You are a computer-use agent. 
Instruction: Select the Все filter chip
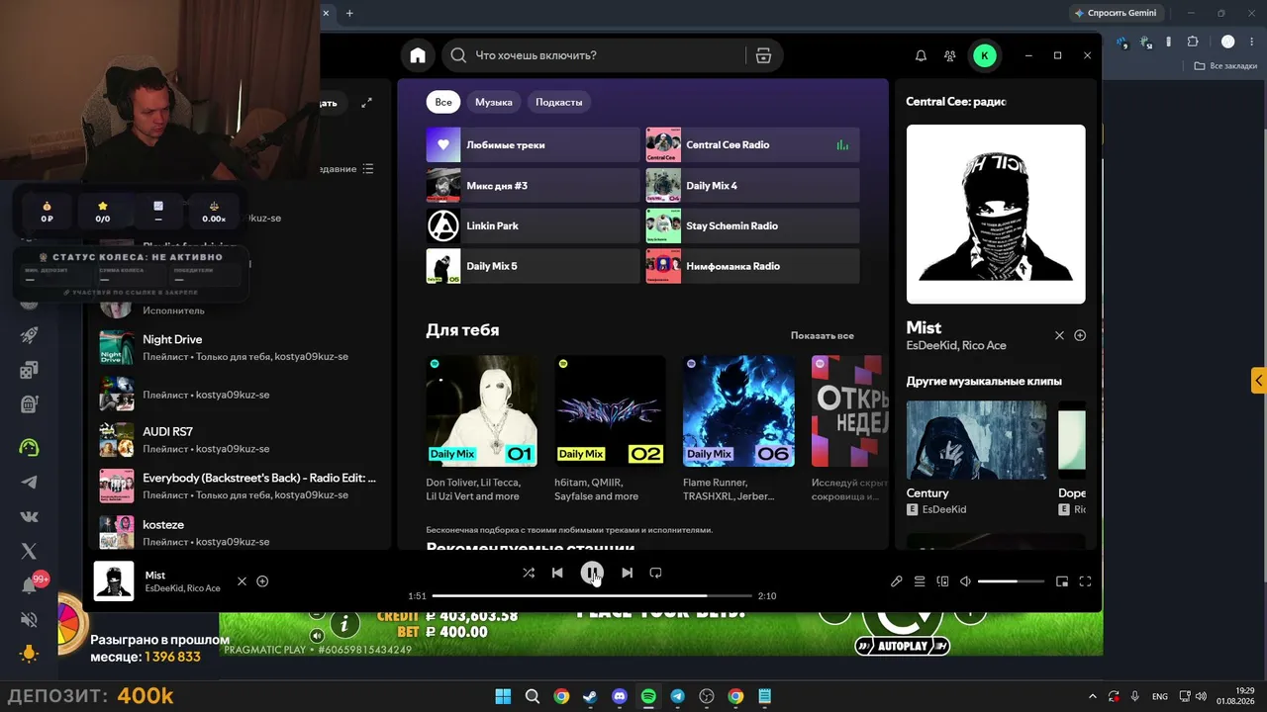[443, 102]
